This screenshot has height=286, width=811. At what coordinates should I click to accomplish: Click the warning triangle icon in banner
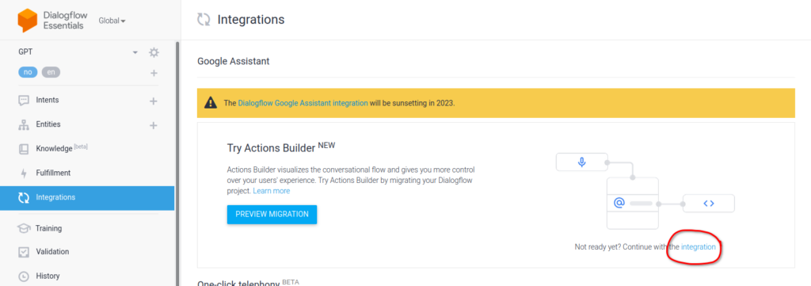(211, 103)
